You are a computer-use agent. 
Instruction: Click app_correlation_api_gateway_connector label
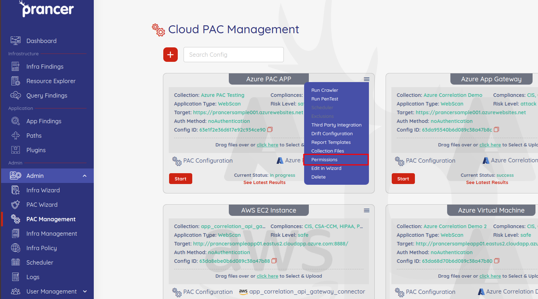pos(307,291)
